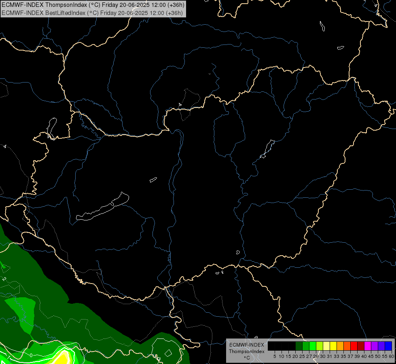Click the Lake Tisza outline in the northeast

pos(267,149)
